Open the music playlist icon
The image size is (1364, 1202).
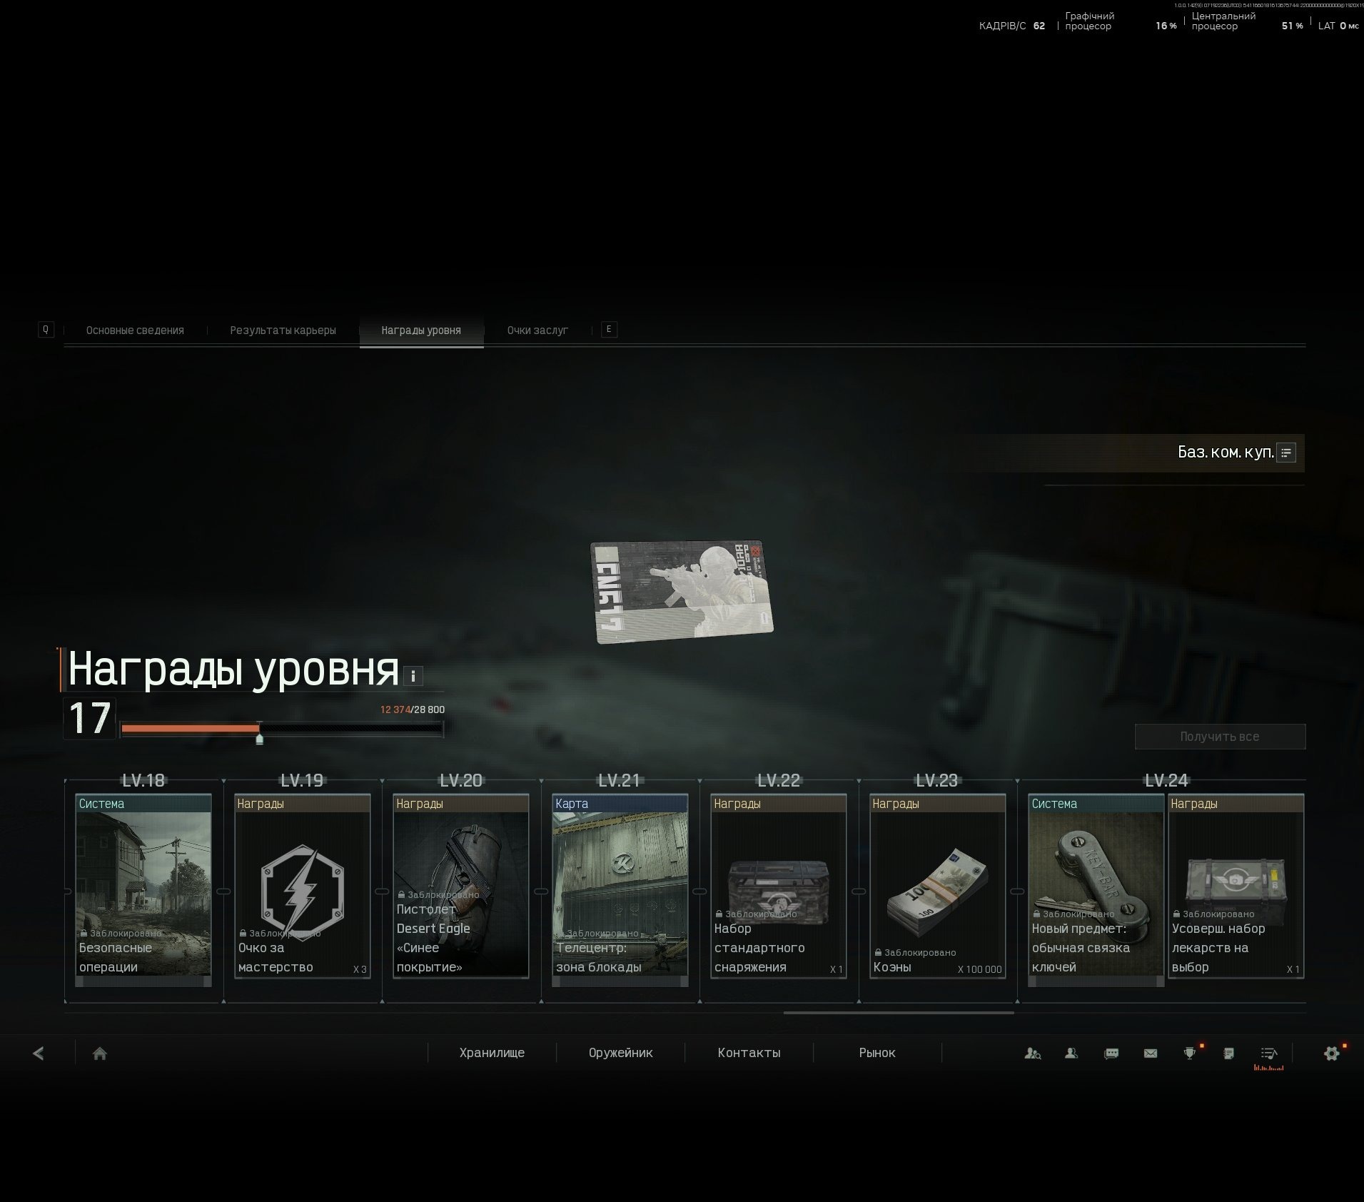(1268, 1053)
